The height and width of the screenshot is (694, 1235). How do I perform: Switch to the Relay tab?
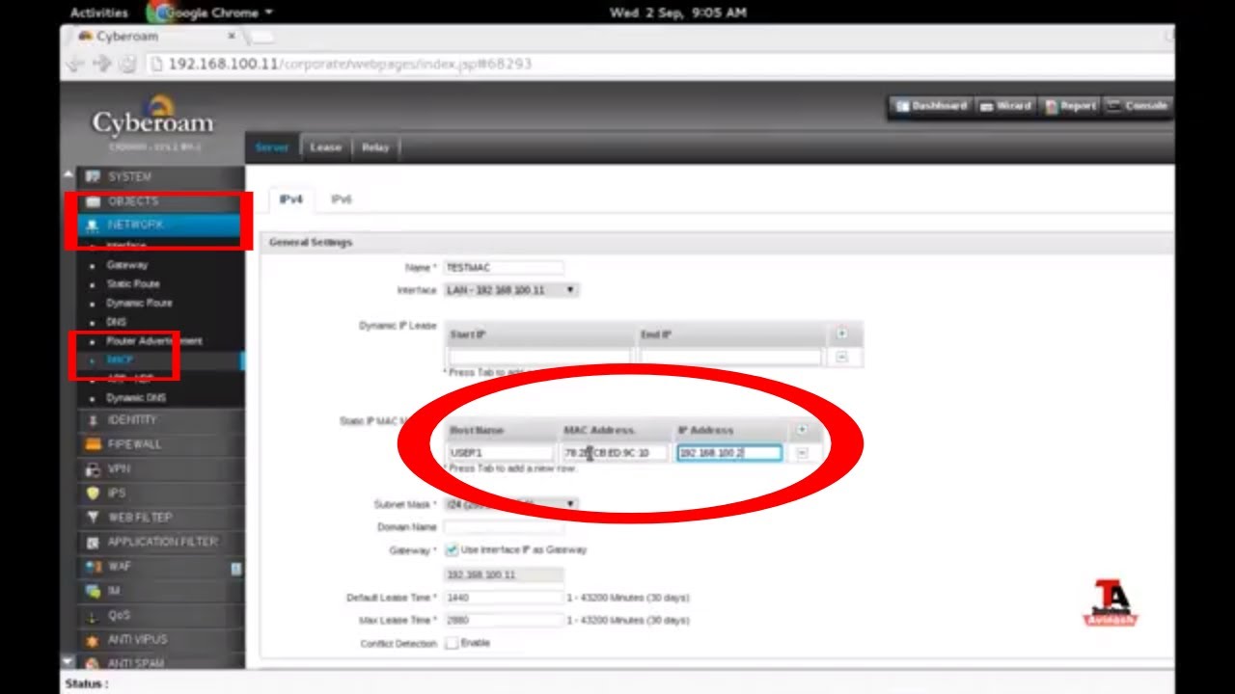(x=375, y=147)
